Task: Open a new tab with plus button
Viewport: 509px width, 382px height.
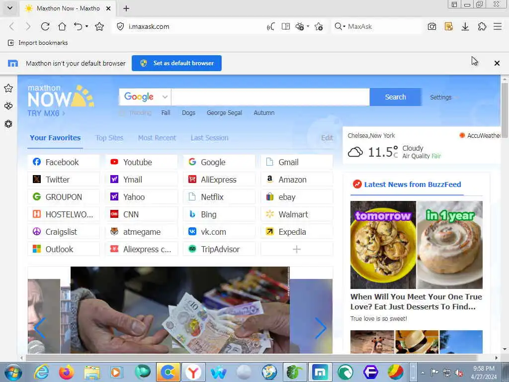Action: (126, 8)
